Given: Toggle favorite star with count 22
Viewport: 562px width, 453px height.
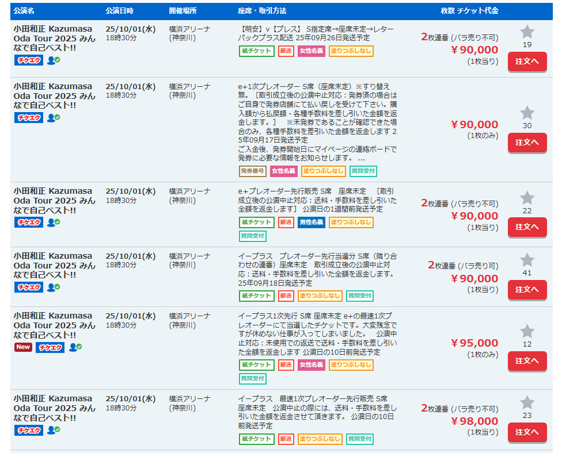Looking at the screenshot, I should point(527,198).
